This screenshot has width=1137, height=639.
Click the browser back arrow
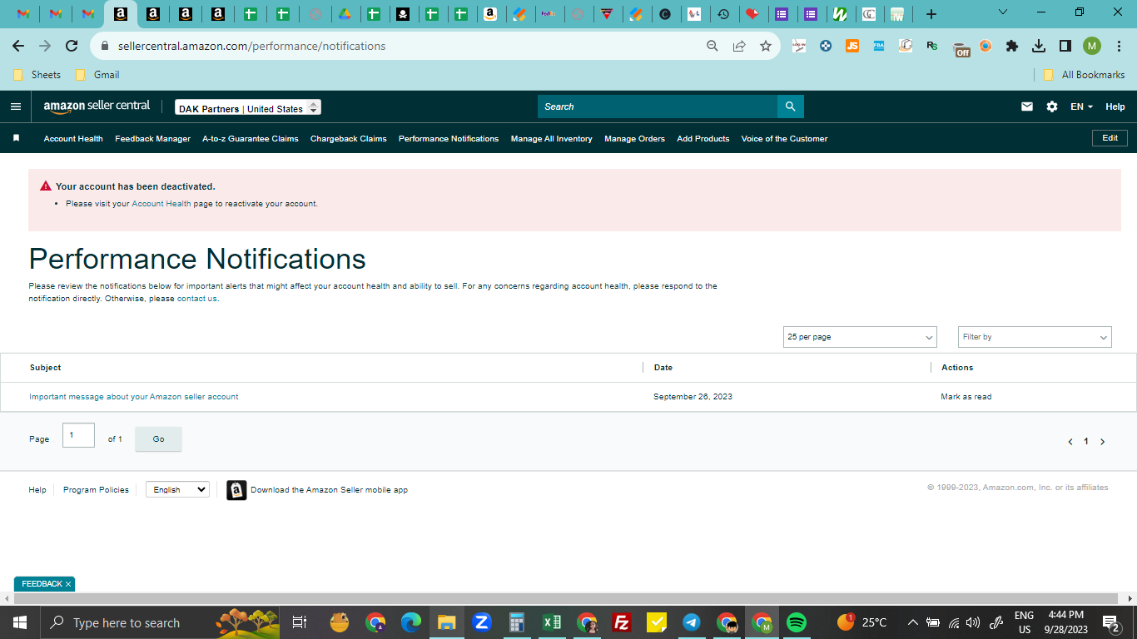coord(18,46)
